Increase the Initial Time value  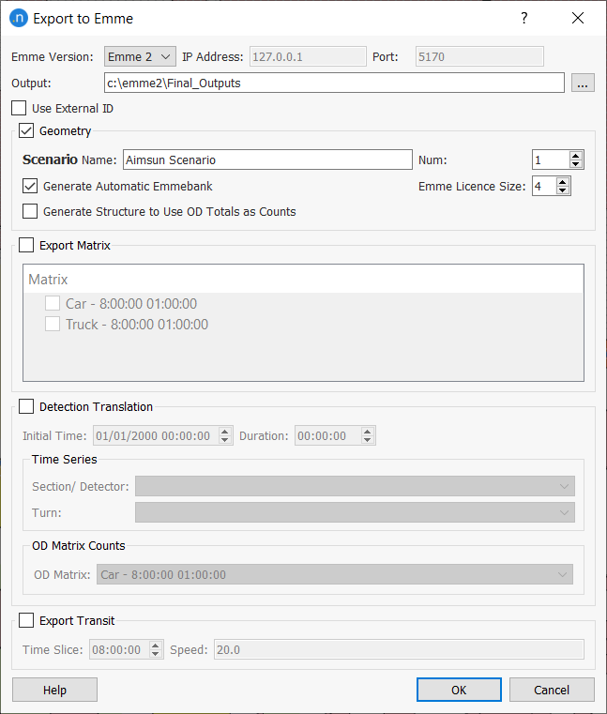225,432
